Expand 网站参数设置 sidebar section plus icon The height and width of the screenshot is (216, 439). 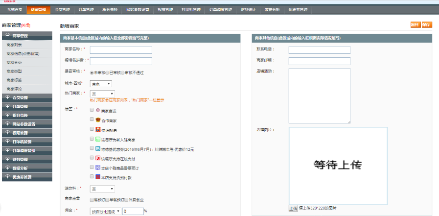7,124
